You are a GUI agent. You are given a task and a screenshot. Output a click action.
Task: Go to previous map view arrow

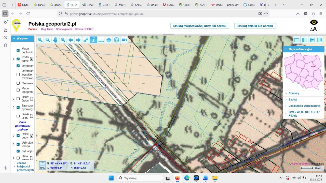(71, 40)
